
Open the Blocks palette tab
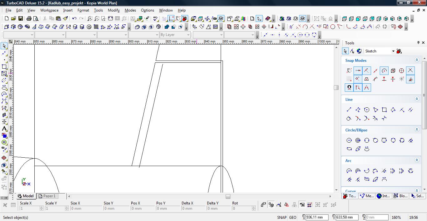[x=400, y=196]
